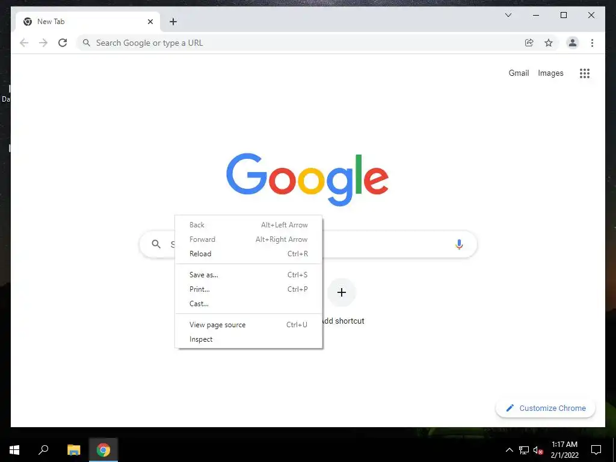Open a new tab with plus button
Viewport: 616px width, 462px height.
point(173,22)
